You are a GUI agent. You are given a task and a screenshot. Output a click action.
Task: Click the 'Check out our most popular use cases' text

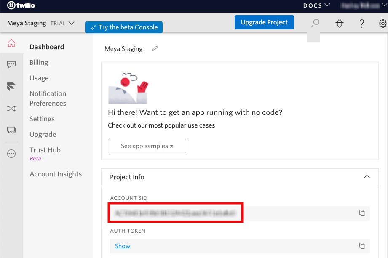(x=161, y=125)
